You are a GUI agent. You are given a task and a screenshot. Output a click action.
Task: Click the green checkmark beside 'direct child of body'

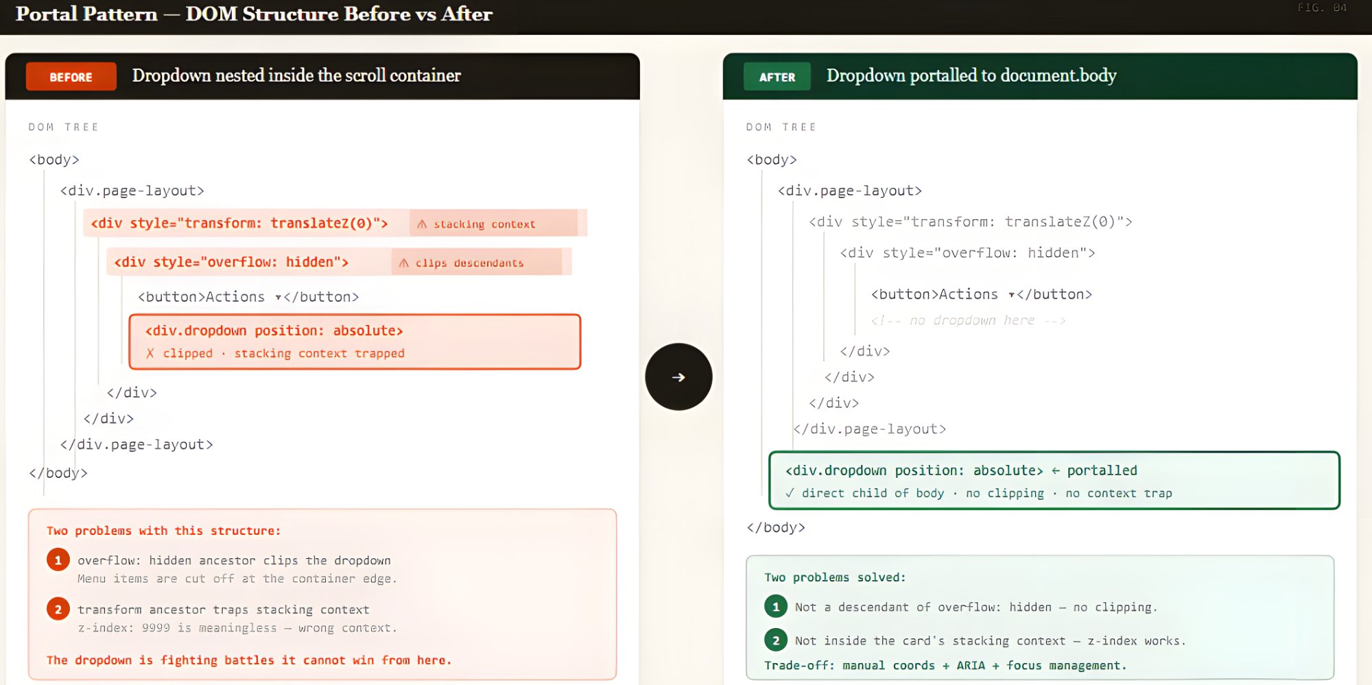(790, 493)
